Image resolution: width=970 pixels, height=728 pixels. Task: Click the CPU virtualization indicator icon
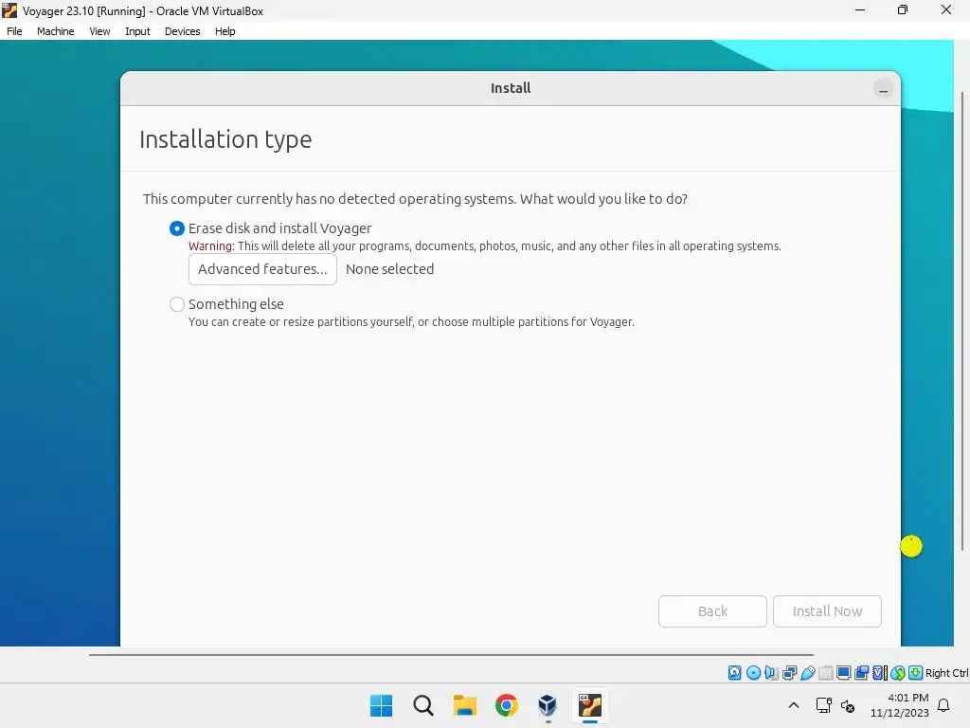tap(879, 672)
